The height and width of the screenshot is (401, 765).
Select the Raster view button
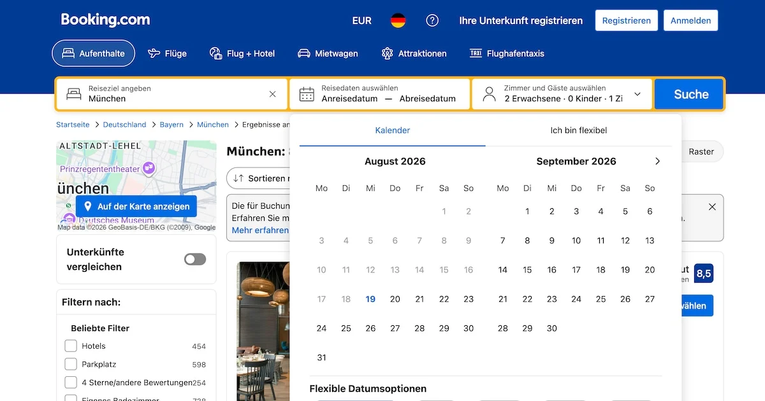(x=701, y=151)
